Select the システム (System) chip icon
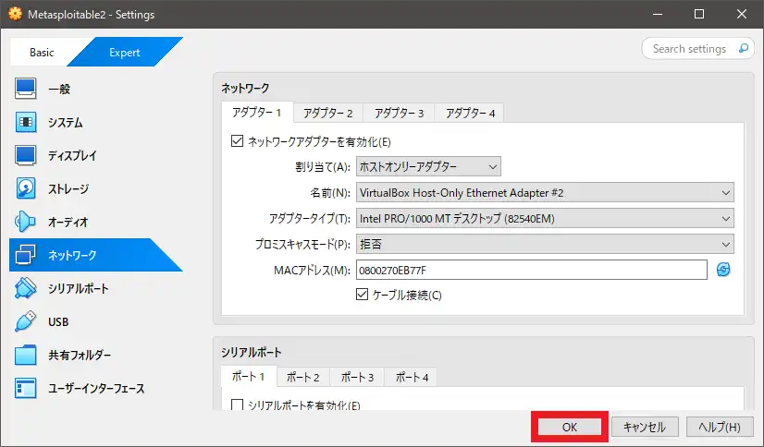The image size is (764, 447). tap(26, 123)
